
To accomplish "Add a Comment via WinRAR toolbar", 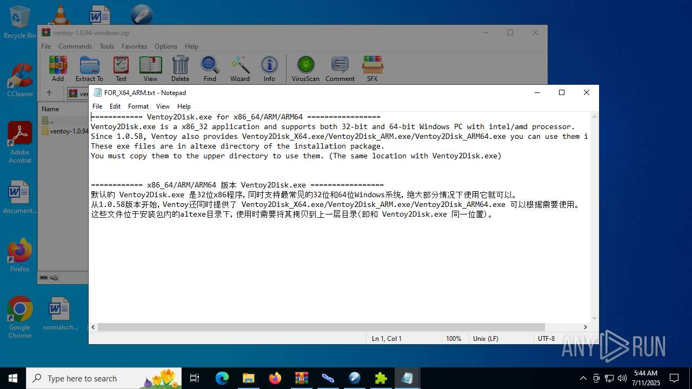I will (340, 69).
